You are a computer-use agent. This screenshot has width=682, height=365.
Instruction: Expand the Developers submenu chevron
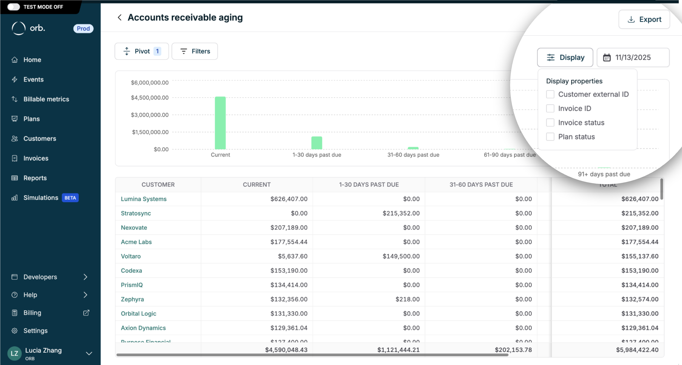tap(85, 277)
